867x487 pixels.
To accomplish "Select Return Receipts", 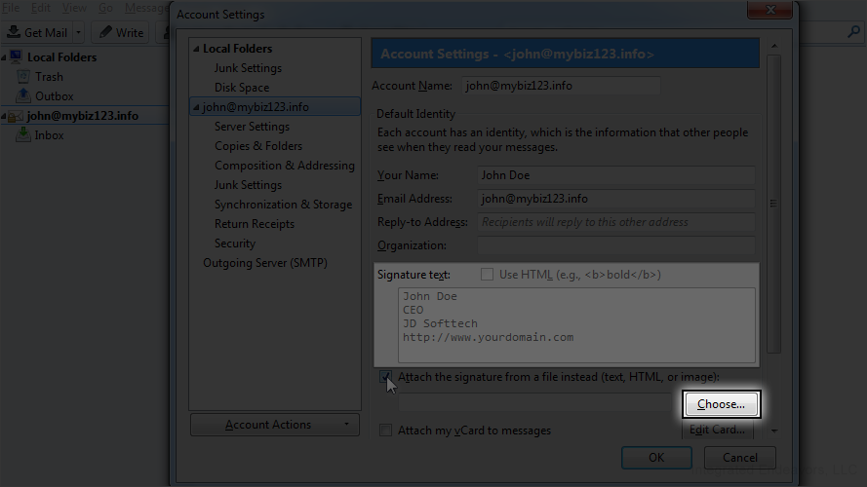I will (x=255, y=224).
